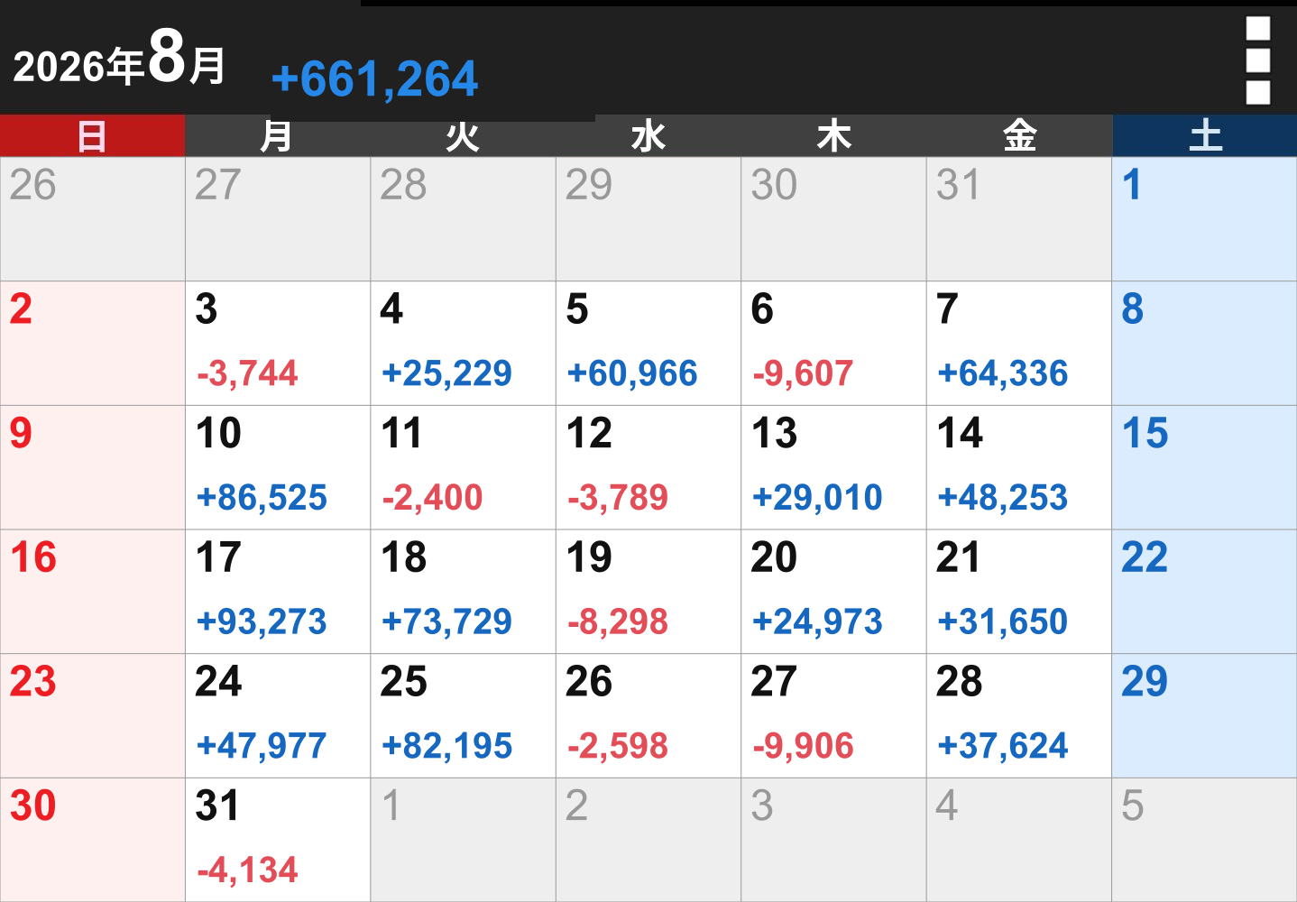Viewport: 1297px width, 902px height.
Task: Select the +24,973 entry on day 20
Action: 817,621
